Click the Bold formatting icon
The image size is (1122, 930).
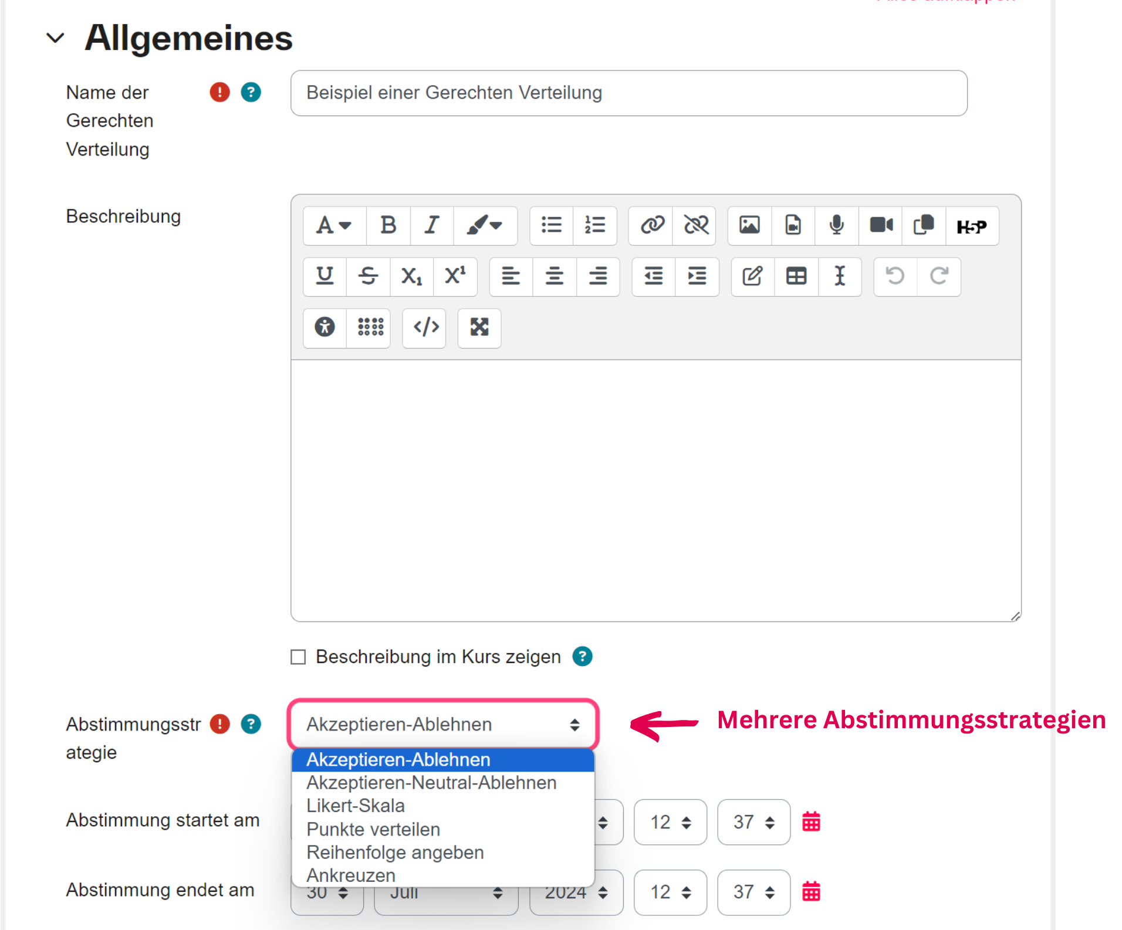tap(388, 225)
